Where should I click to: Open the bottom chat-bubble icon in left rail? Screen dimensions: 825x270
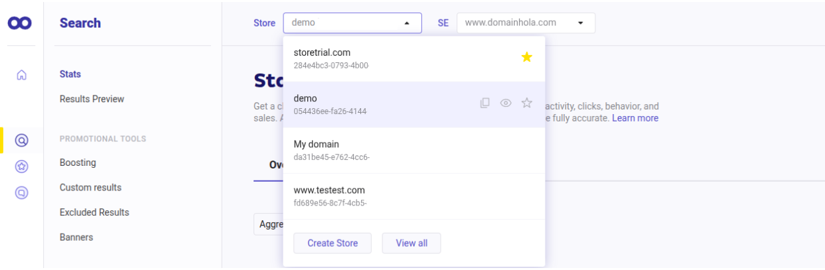click(x=21, y=192)
